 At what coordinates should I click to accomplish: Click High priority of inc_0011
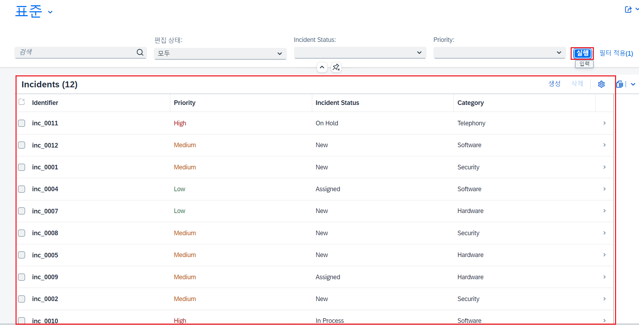(x=180, y=123)
